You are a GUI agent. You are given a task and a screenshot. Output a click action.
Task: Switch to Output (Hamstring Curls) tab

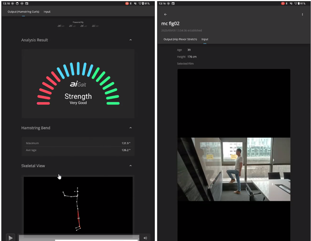[x=23, y=12]
